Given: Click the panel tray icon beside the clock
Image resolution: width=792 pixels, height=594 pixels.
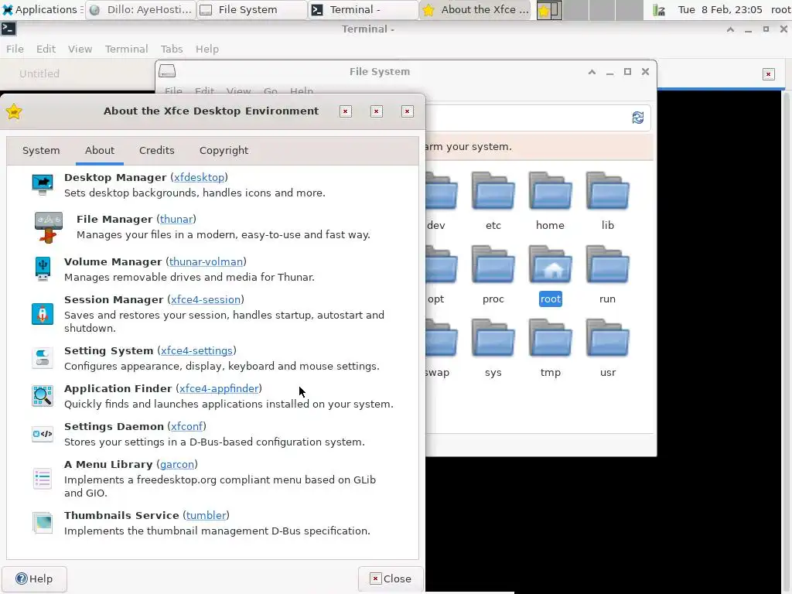Looking at the screenshot, I should (x=659, y=10).
